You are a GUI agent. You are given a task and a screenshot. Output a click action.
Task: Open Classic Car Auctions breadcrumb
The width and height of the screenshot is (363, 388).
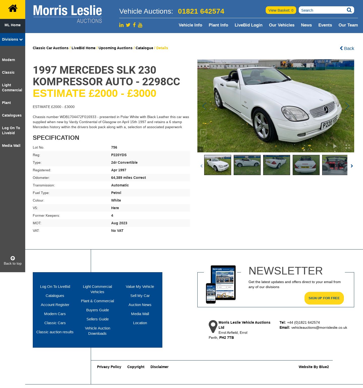point(51,48)
